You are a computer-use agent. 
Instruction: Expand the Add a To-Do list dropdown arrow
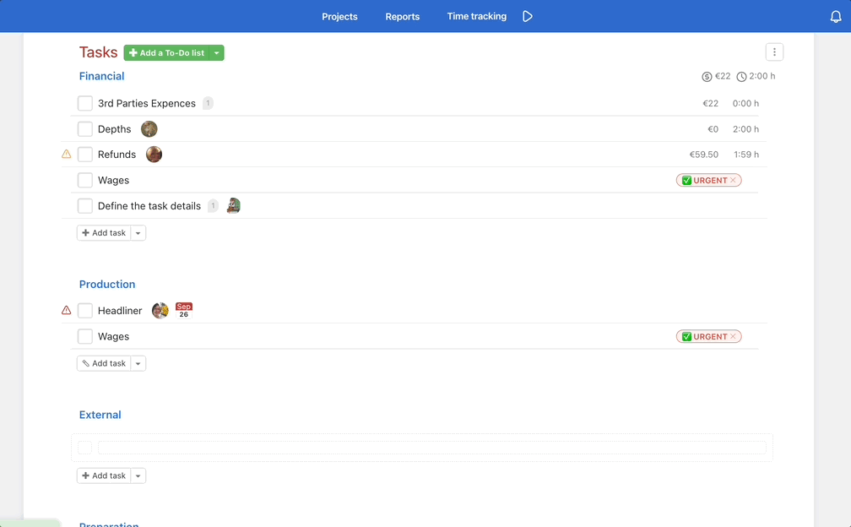(x=217, y=53)
